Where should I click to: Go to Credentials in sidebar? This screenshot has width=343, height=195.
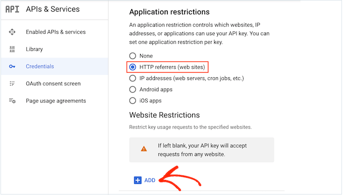click(x=54, y=67)
